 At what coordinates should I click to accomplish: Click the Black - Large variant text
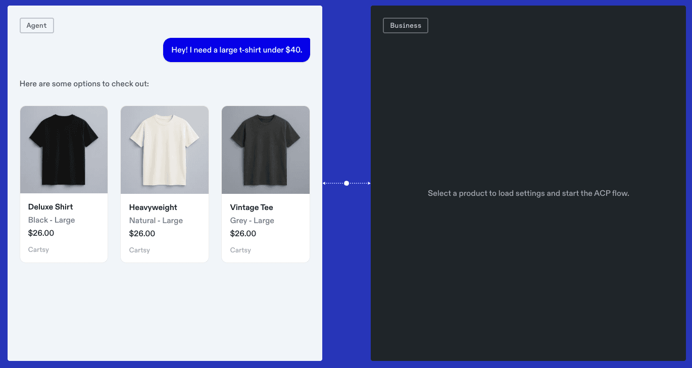click(x=52, y=220)
